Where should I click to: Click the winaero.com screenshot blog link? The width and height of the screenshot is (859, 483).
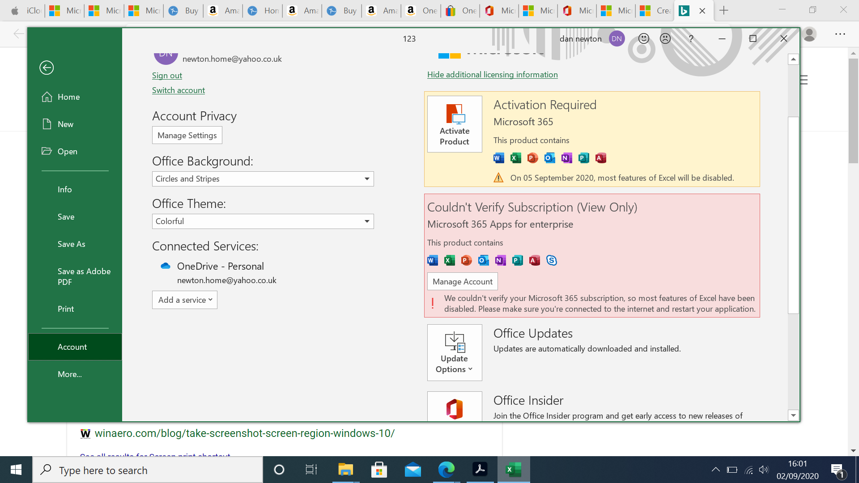244,433
